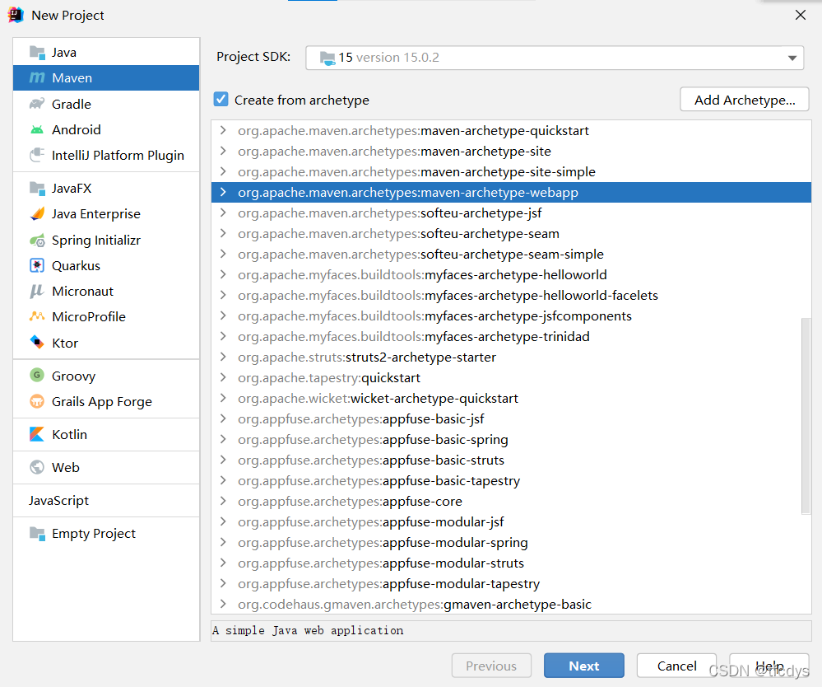Click 'A simple Java web application' description

(309, 630)
